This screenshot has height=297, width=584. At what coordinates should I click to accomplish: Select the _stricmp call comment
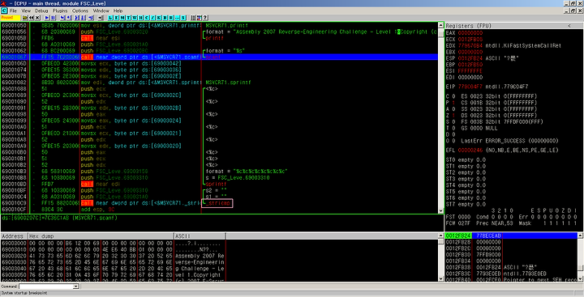(x=217, y=203)
